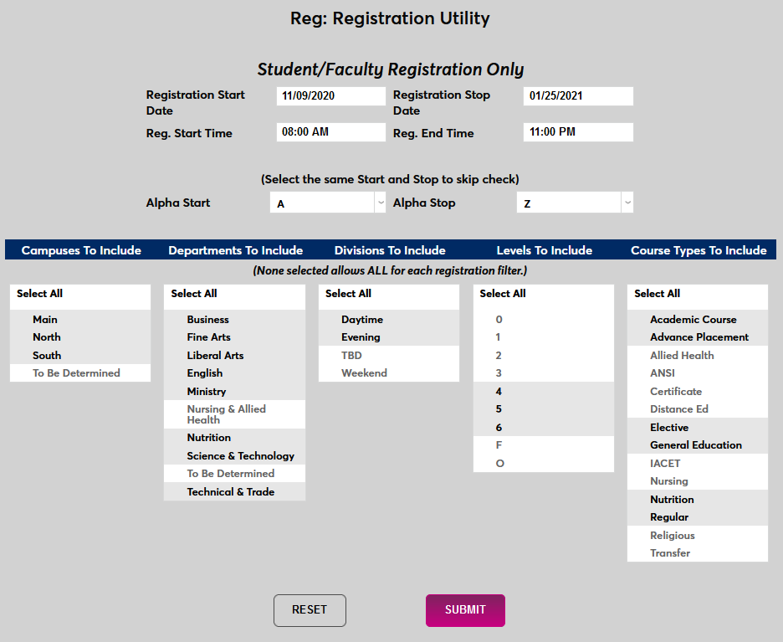Deselect the North campus
Screen dimensions: 783x642
(46, 336)
